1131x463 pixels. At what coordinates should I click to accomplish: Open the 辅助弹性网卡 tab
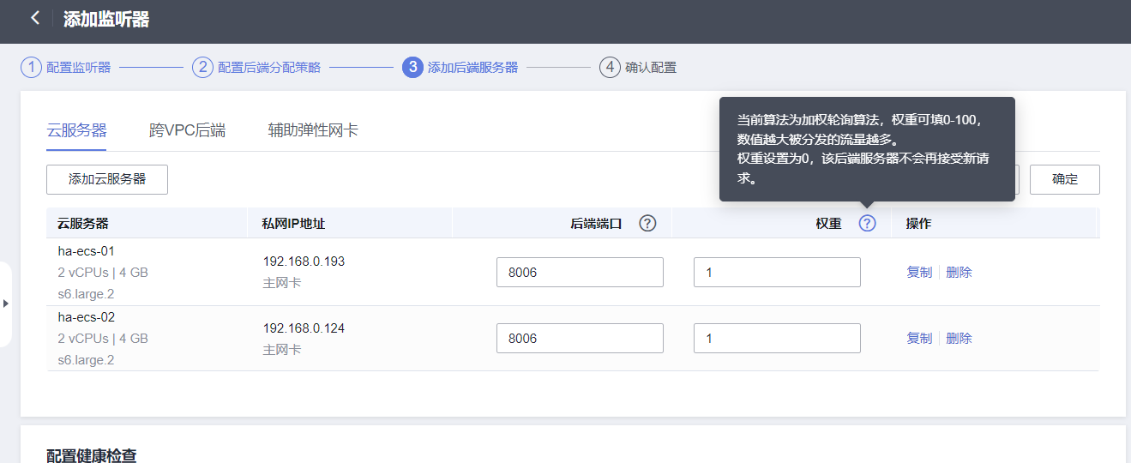(x=313, y=130)
